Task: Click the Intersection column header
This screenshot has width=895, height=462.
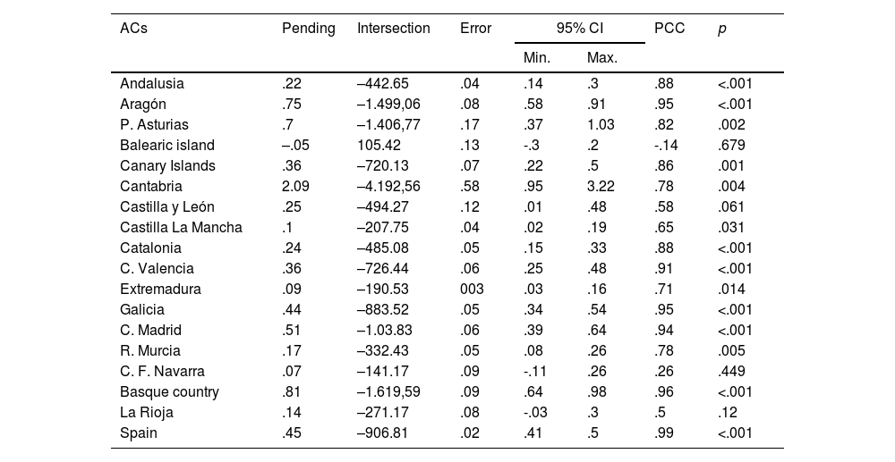Action: [393, 29]
